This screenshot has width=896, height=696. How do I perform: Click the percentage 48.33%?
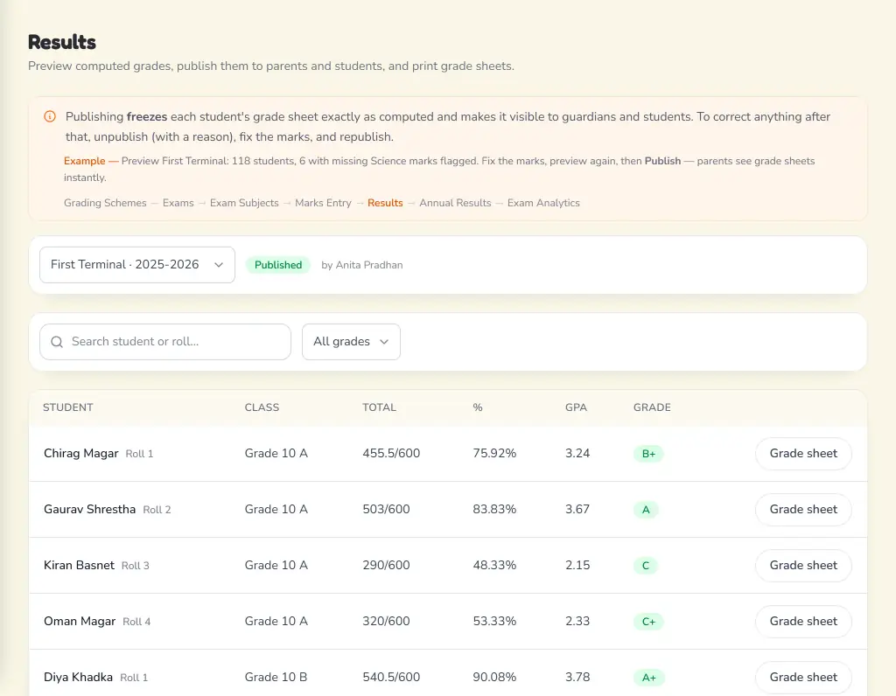[x=494, y=565]
